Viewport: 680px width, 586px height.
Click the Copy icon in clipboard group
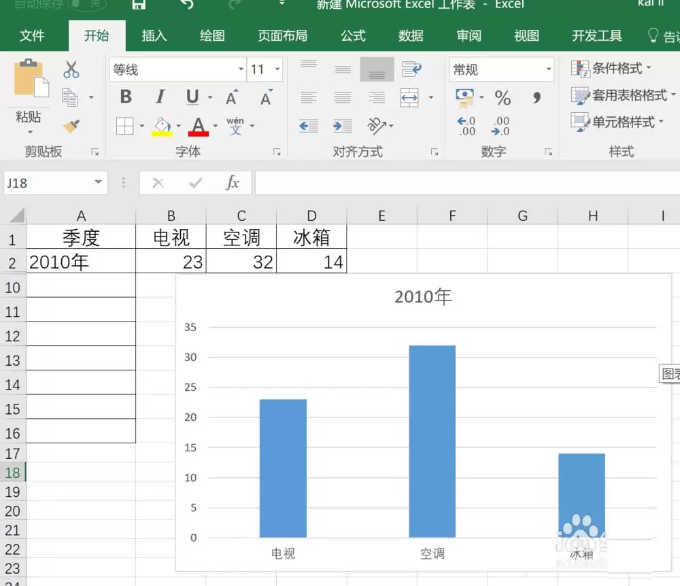point(70,97)
